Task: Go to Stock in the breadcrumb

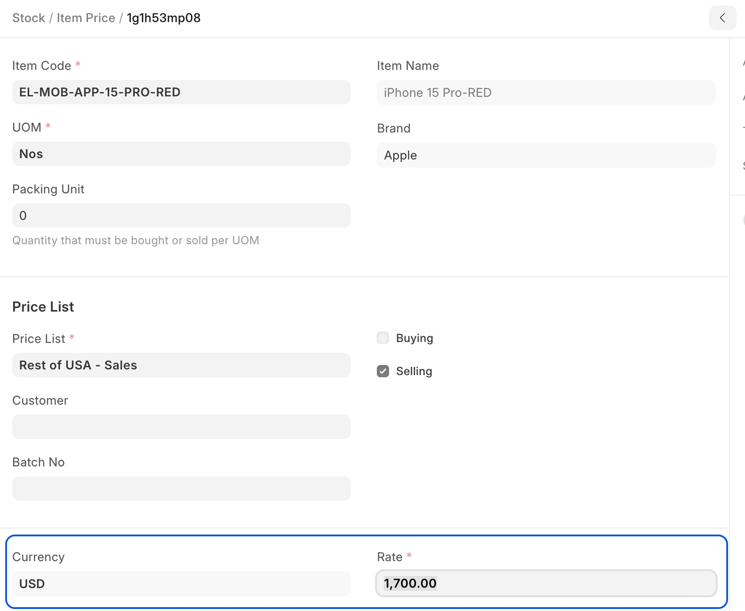Action: pyautogui.click(x=28, y=18)
